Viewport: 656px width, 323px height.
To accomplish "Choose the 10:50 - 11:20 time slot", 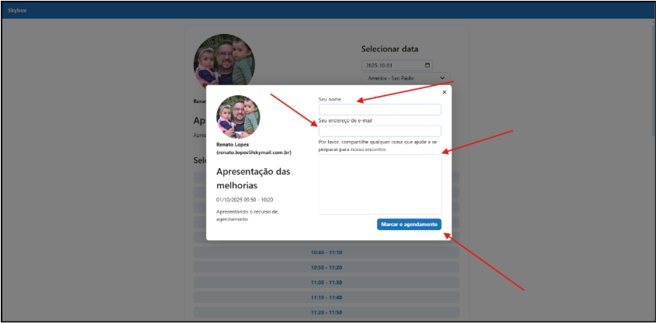I will click(x=326, y=267).
